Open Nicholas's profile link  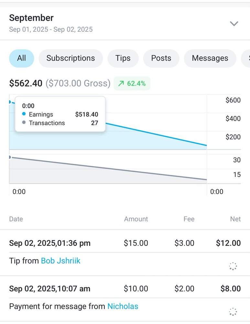coord(123,306)
